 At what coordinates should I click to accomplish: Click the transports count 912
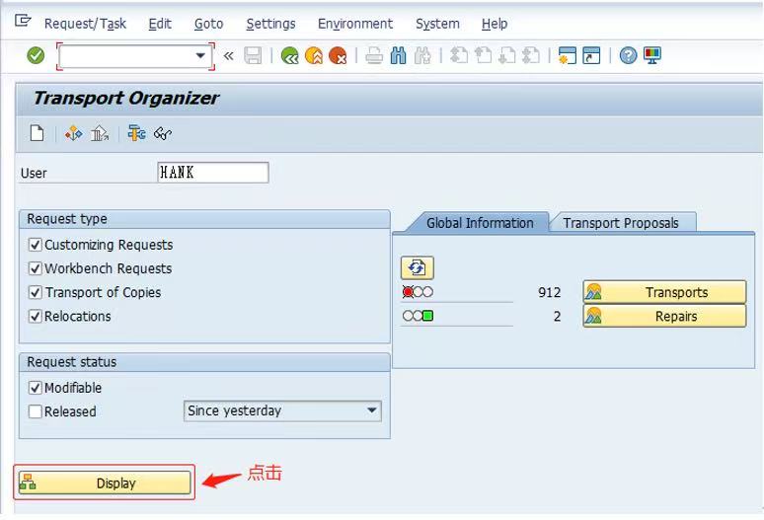(550, 292)
